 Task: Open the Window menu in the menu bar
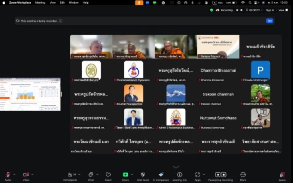(x=74, y=3)
